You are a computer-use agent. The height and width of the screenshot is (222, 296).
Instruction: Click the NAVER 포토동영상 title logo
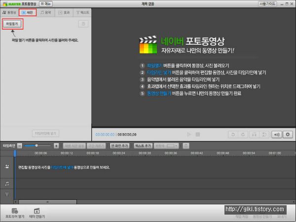coord(19,4)
